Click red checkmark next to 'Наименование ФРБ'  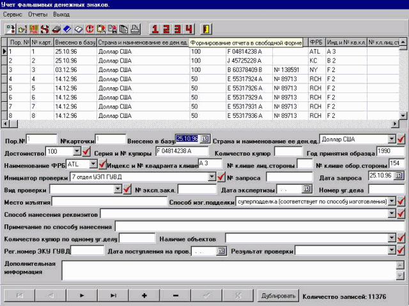[102, 164]
